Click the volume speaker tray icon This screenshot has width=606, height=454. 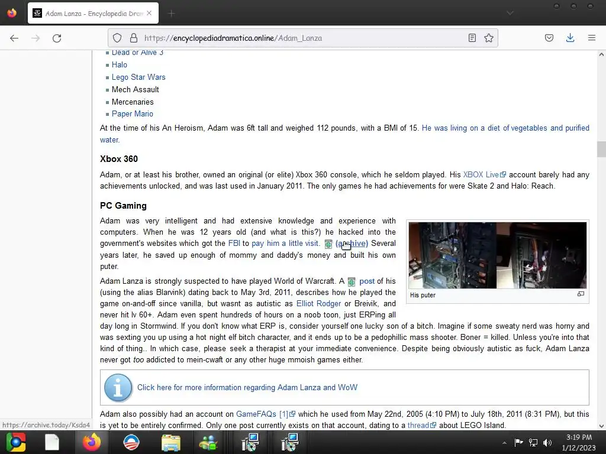(547, 442)
